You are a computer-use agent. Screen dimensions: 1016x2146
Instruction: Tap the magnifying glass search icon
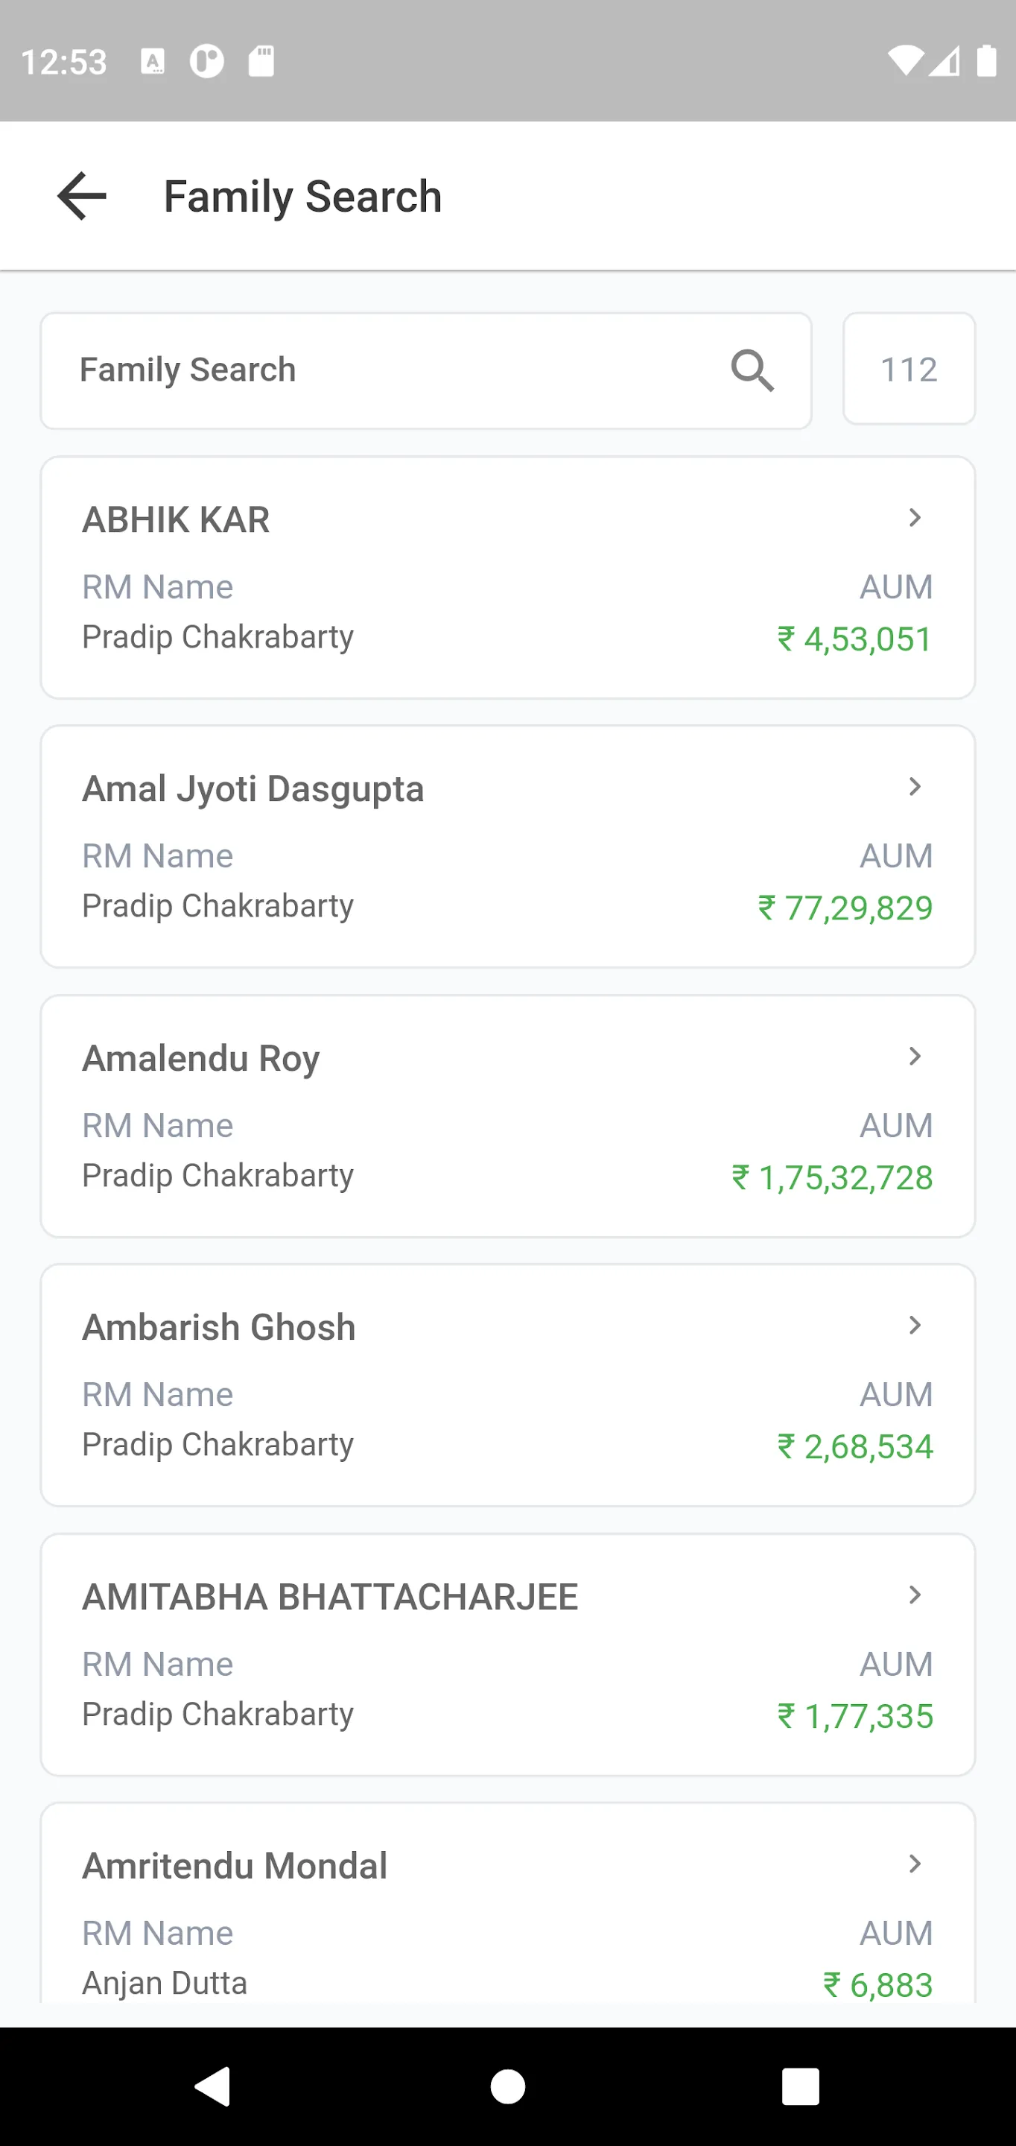[752, 371]
